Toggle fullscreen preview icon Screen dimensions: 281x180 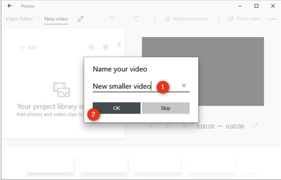pyautogui.click(x=255, y=126)
